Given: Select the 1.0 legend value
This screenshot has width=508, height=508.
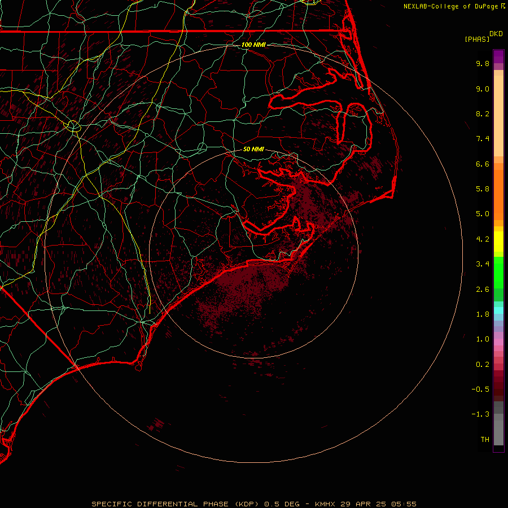Looking at the screenshot, I should point(483,339).
